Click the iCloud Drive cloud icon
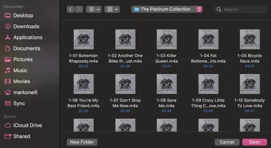The height and width of the screenshot is (148, 271). click(x=7, y=125)
